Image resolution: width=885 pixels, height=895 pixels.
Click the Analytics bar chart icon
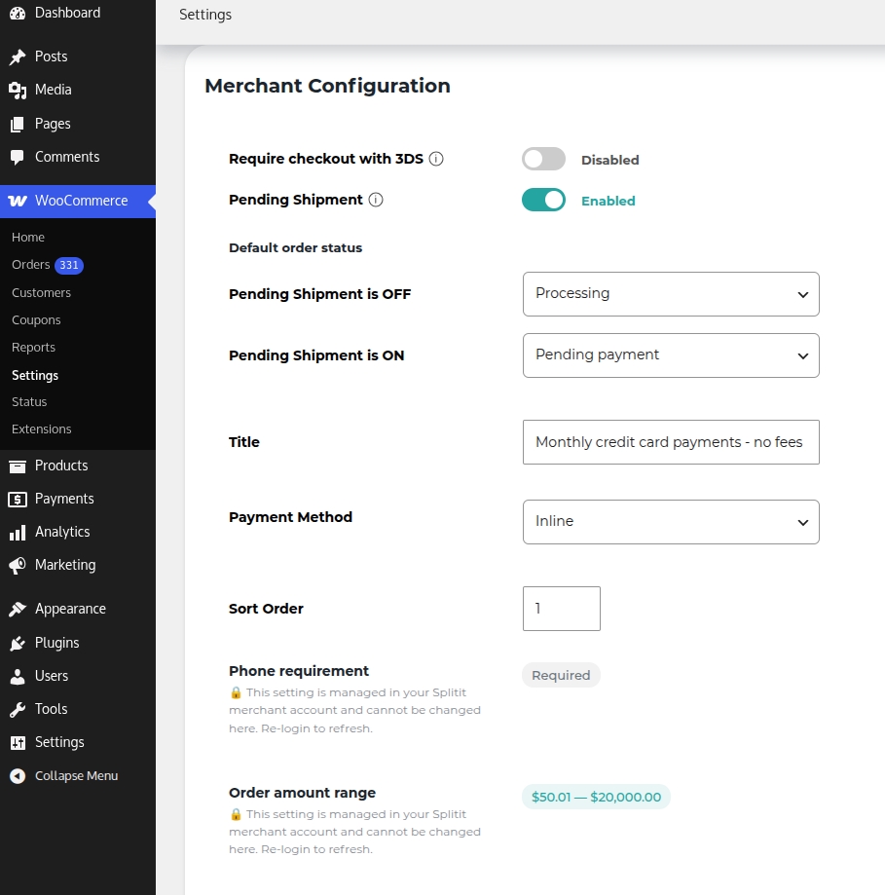(18, 533)
